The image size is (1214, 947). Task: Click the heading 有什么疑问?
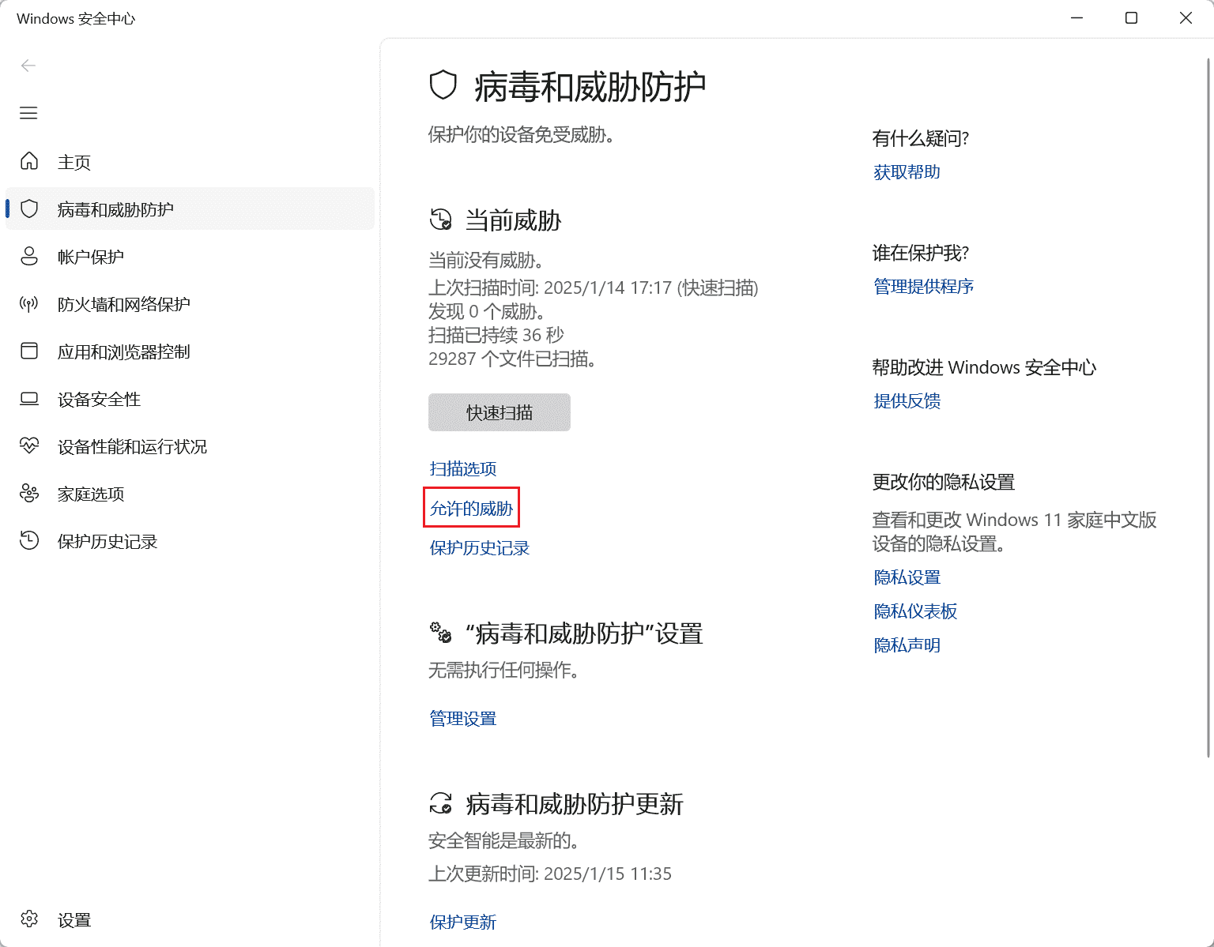[x=921, y=139]
